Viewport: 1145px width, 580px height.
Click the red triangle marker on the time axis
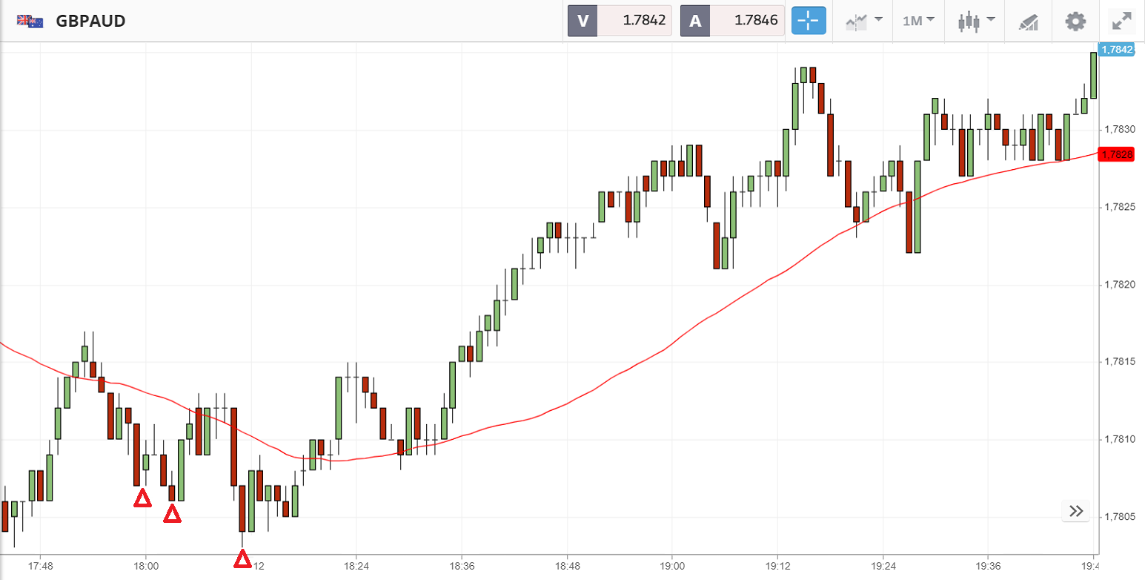click(242, 558)
